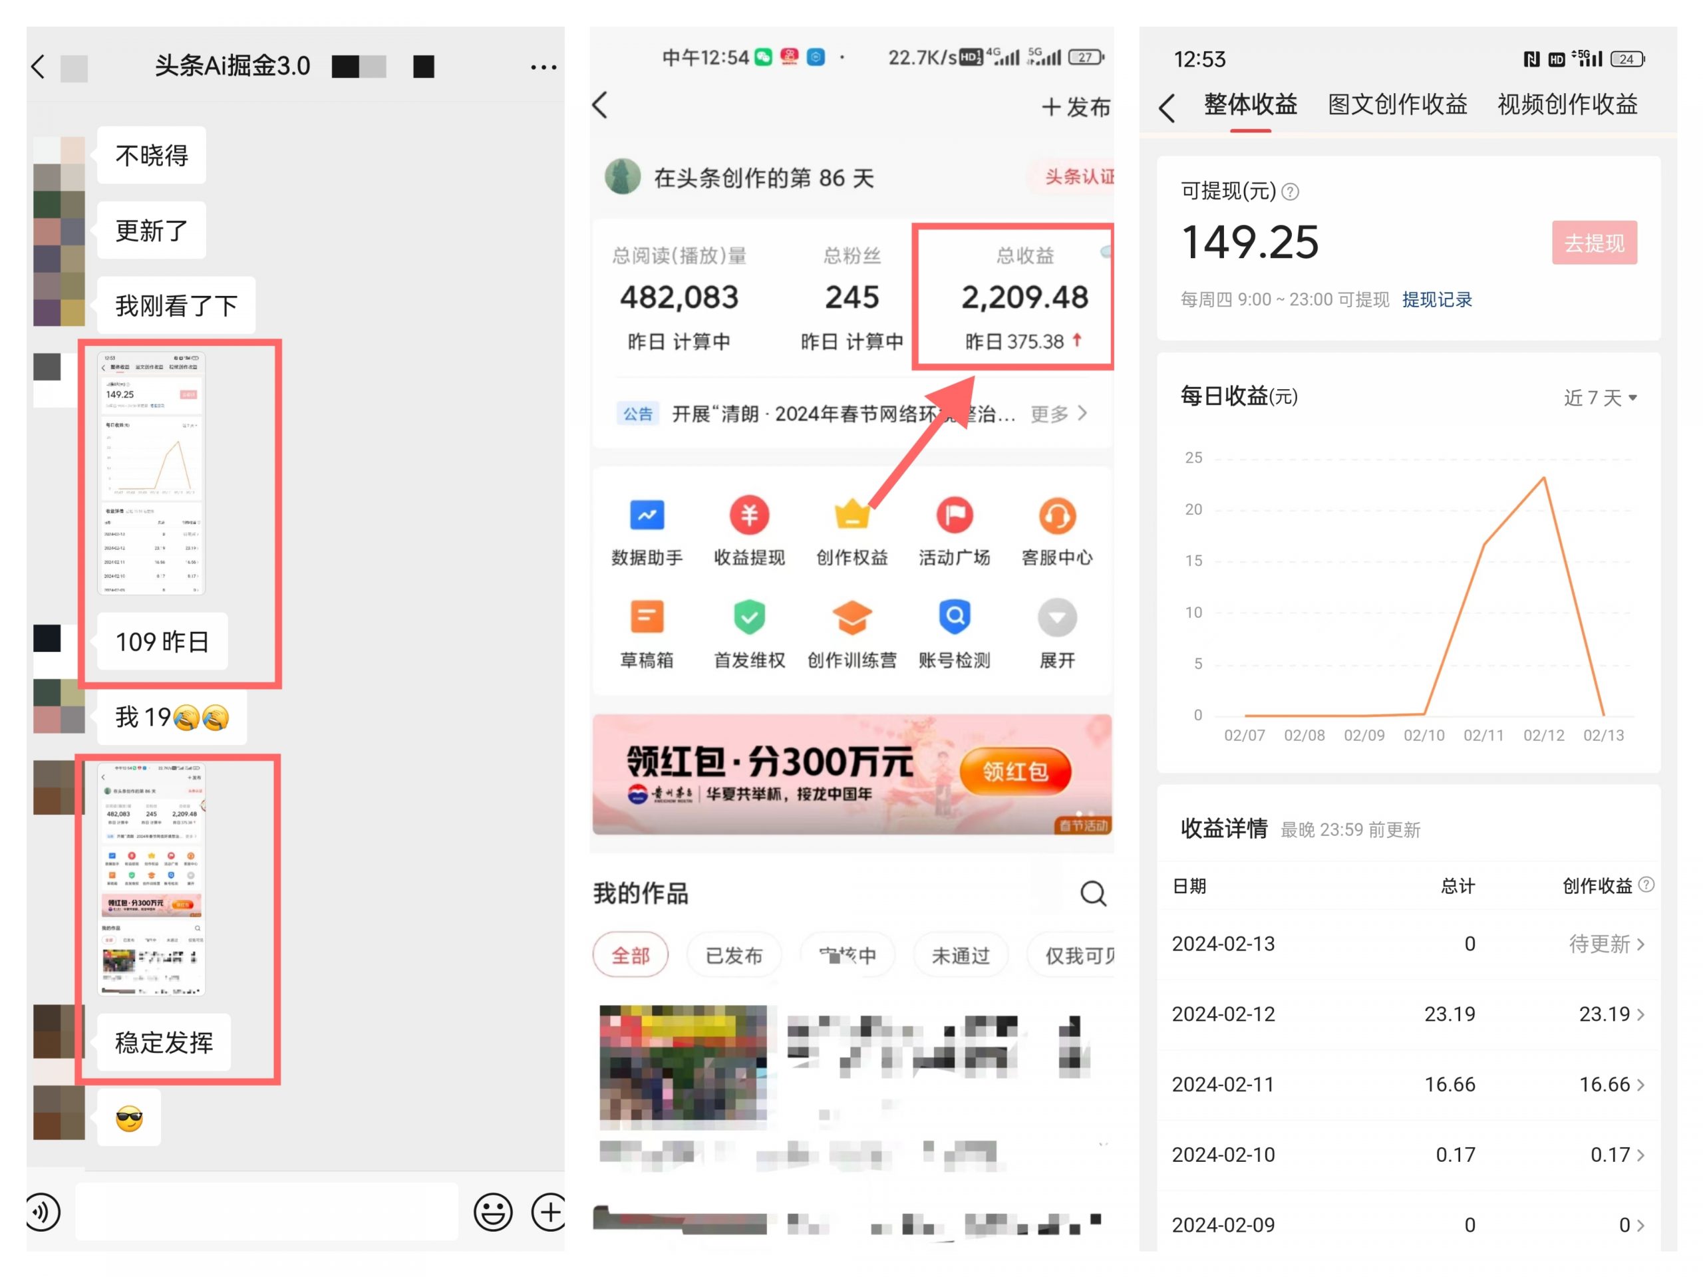Tap battery icon in earnings status bar
This screenshot has height=1277, width=1703.
[1628, 59]
